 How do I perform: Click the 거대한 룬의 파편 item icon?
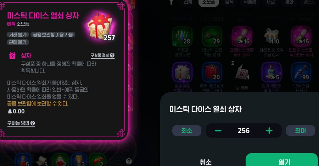[182, 37]
